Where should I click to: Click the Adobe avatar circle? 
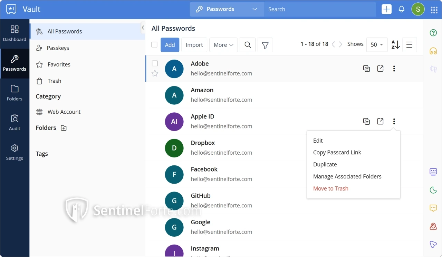174,69
